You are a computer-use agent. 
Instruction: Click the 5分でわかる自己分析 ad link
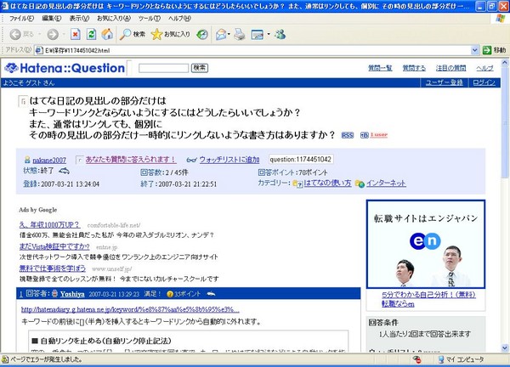(428, 295)
